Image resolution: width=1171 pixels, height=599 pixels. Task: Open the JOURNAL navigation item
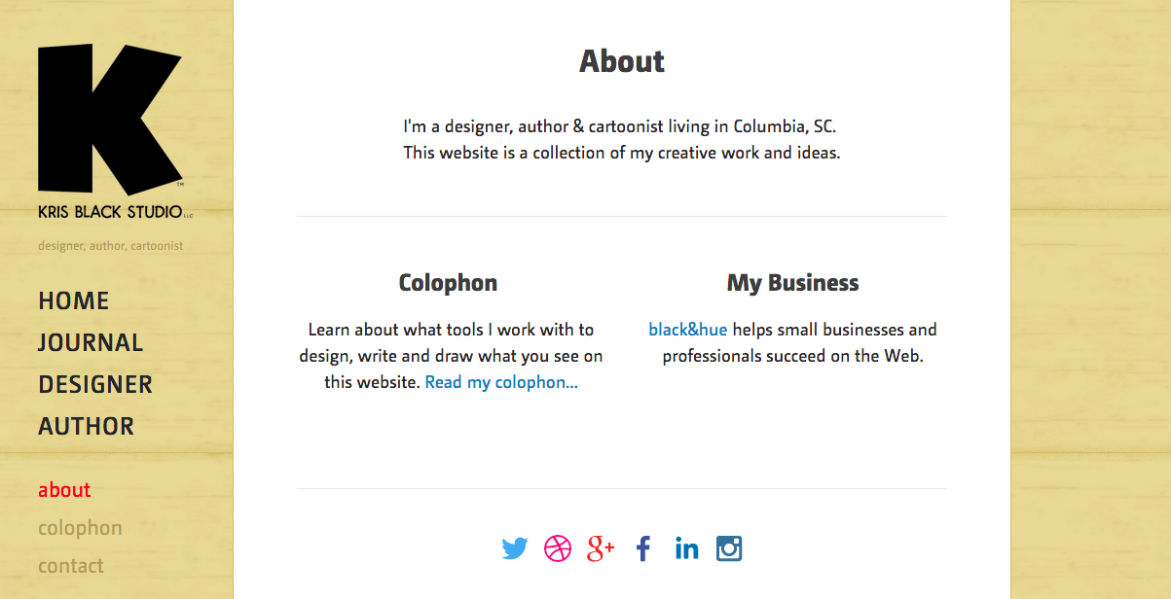point(91,342)
